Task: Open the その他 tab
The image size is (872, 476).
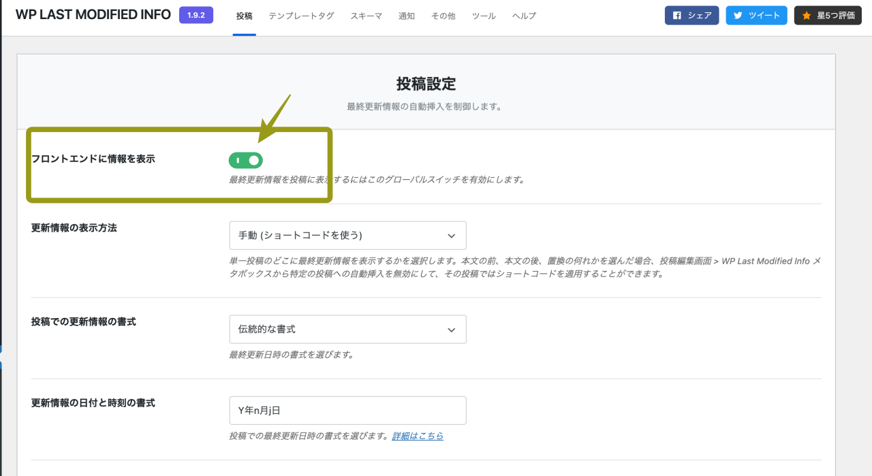Action: click(443, 16)
